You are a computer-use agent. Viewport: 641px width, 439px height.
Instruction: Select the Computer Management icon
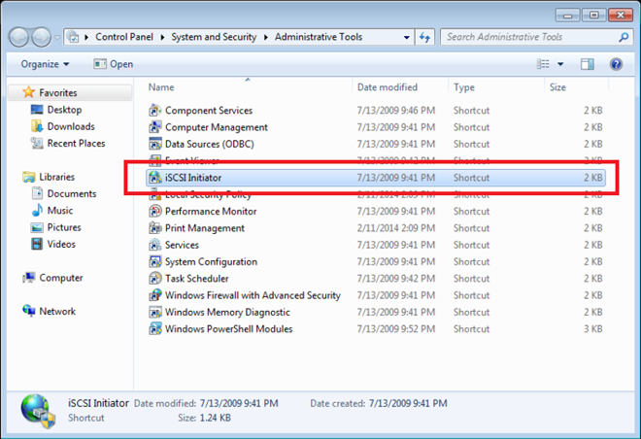pyautogui.click(x=155, y=127)
